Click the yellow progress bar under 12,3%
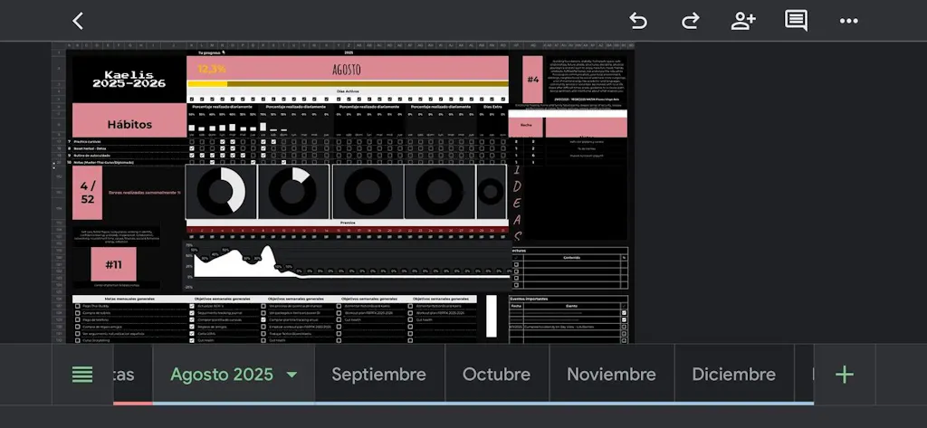The height and width of the screenshot is (428, 927). (207, 84)
